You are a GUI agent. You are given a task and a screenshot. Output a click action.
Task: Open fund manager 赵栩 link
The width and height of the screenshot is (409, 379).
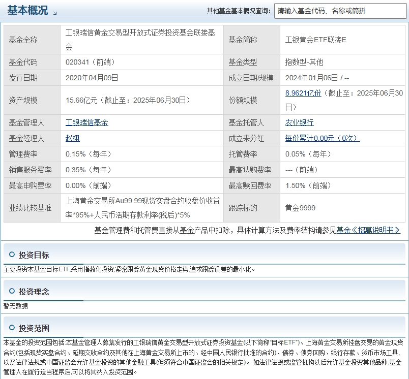pos(73,138)
